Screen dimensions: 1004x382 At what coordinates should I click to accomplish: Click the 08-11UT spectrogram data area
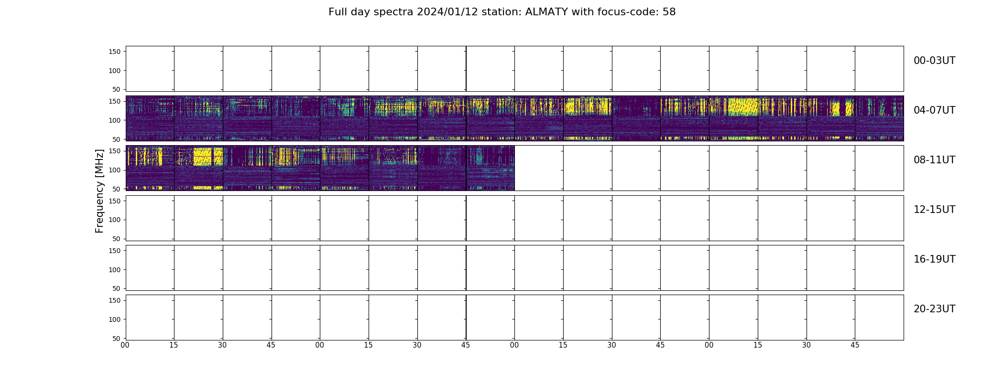tap(320, 168)
